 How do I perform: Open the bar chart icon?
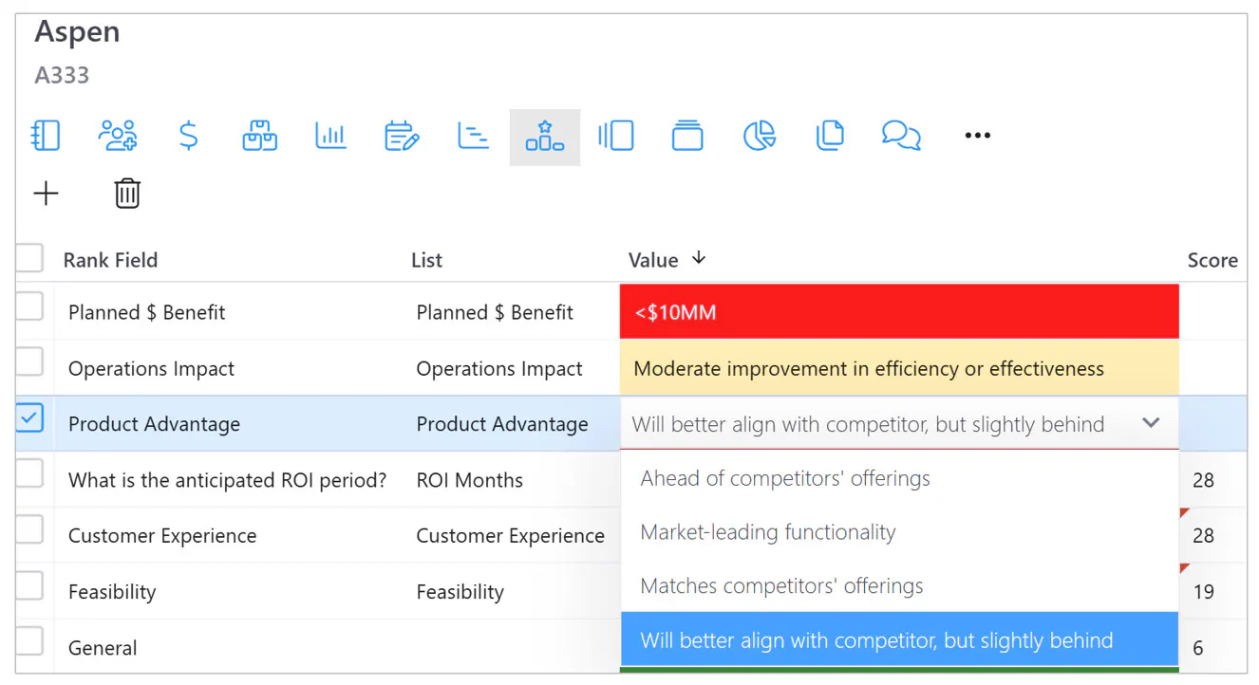[330, 136]
